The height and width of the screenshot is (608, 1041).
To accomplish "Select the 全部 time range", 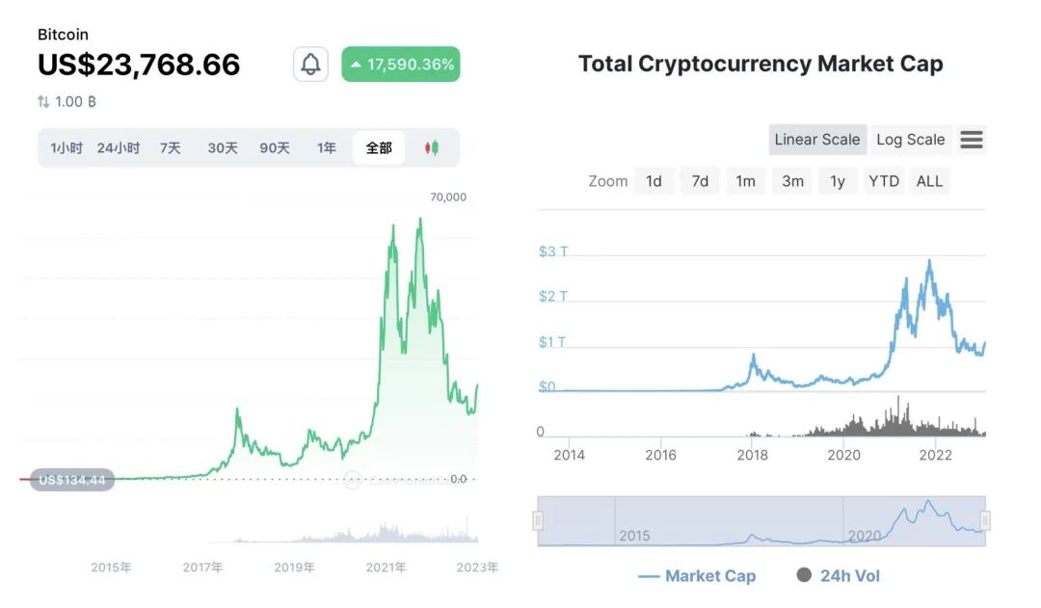I will click(x=379, y=148).
